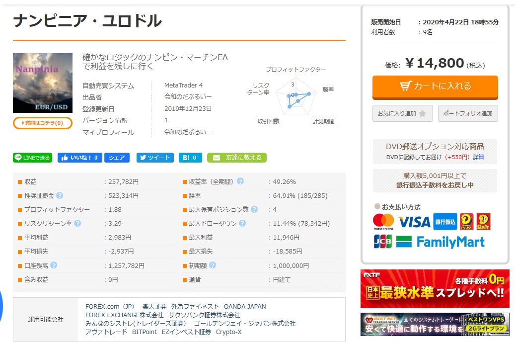515x347 pixels.
Task: Click help icon next to 最大保有ポジション数
Action: [x=254, y=209]
